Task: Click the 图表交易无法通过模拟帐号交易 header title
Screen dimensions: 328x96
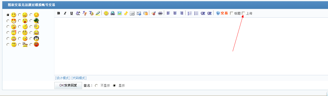Action: pyautogui.click(x=31, y=5)
